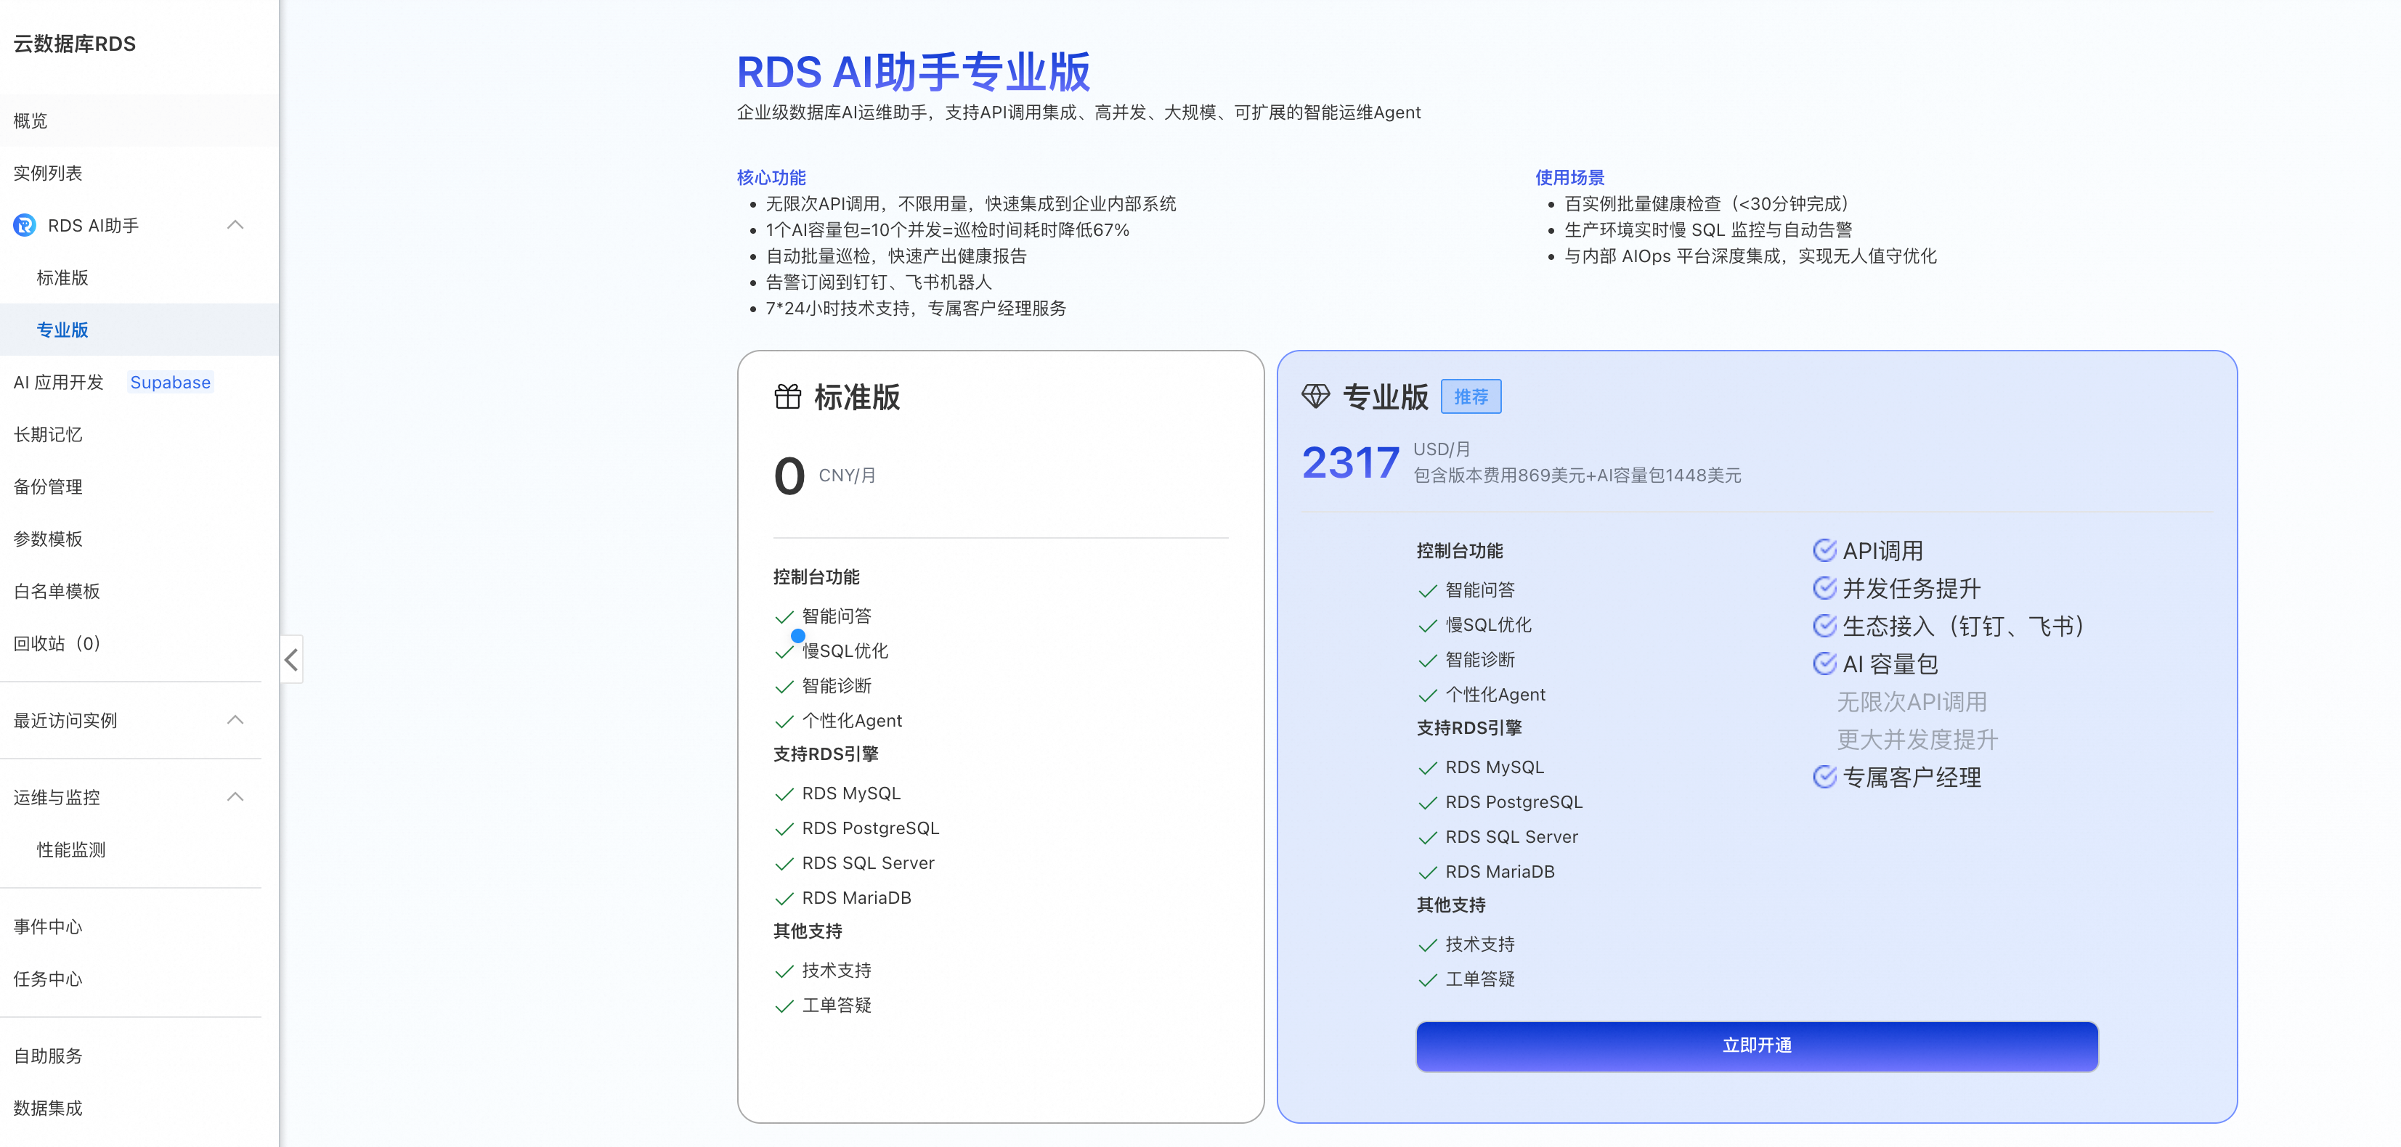This screenshot has height=1147, width=2401.
Task: Open 回收站 (0) in the sidebar
Action: point(57,644)
